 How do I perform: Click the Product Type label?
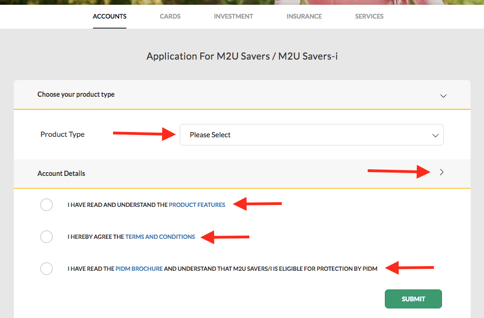pyautogui.click(x=62, y=134)
